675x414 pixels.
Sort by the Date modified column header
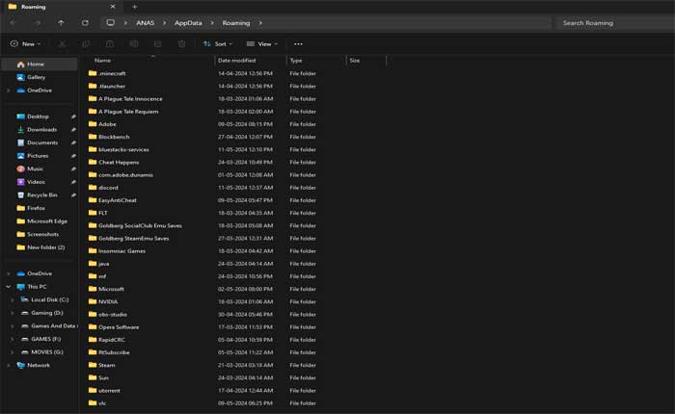pos(236,60)
